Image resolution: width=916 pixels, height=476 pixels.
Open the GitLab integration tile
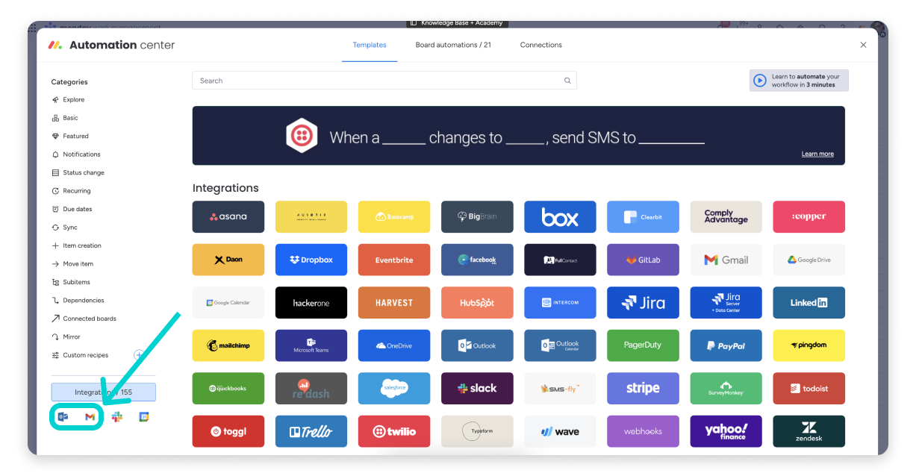[643, 260]
